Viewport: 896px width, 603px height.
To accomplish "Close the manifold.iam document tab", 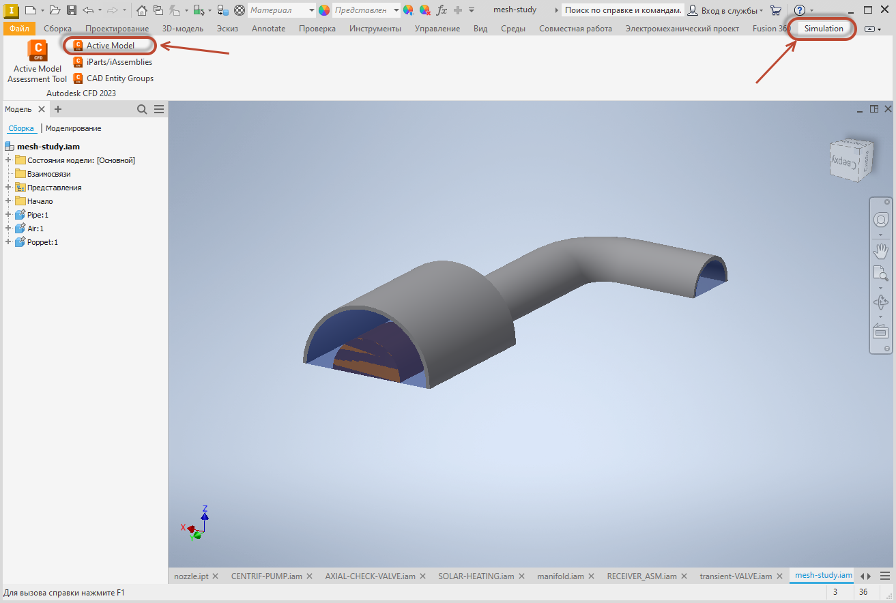I will click(591, 576).
